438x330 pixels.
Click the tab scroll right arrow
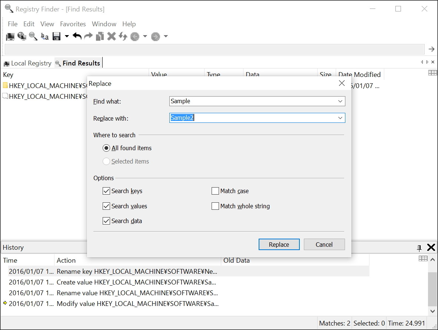point(427,62)
